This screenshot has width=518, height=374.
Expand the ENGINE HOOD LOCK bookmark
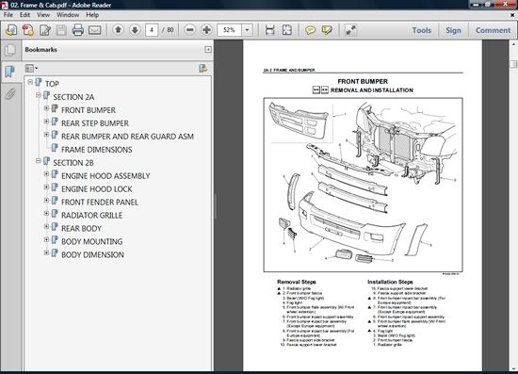point(46,187)
